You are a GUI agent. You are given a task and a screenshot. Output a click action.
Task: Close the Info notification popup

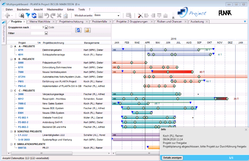tap(246, 130)
